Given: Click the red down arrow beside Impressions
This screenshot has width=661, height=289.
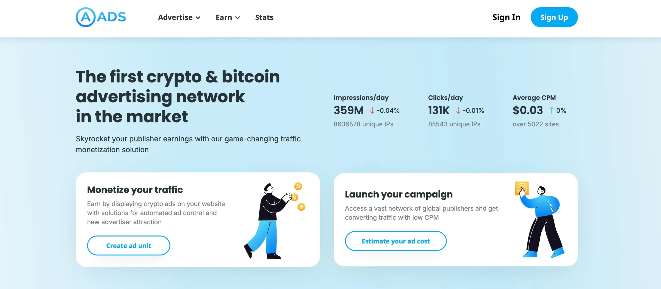Looking at the screenshot, I should click(372, 111).
